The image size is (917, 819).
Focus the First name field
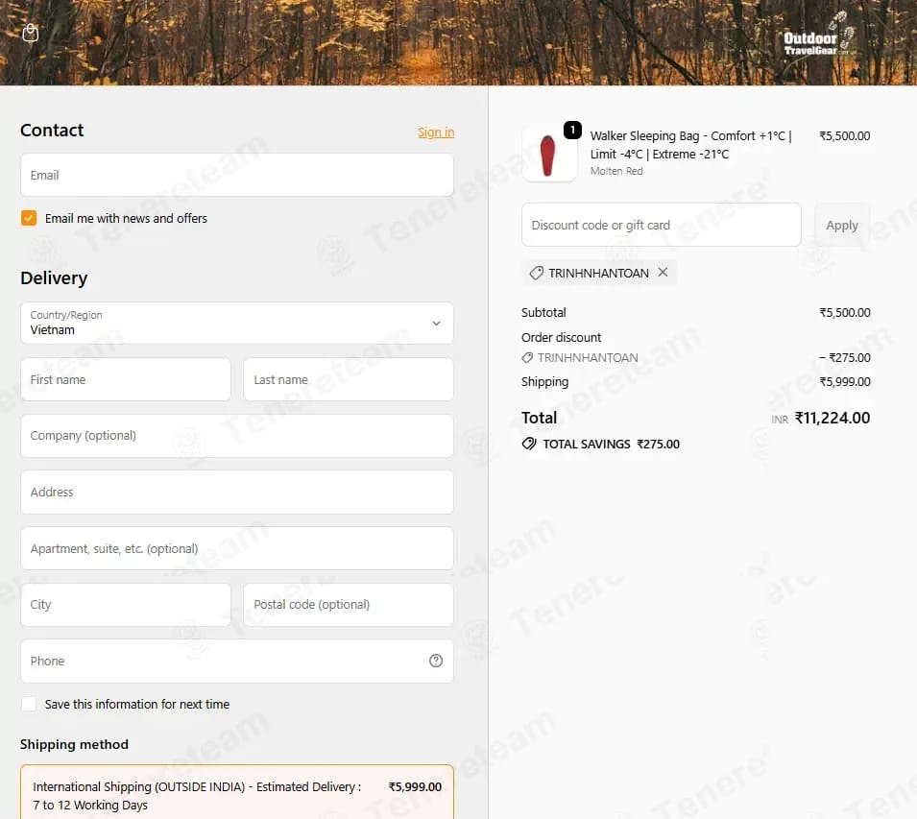click(x=126, y=379)
